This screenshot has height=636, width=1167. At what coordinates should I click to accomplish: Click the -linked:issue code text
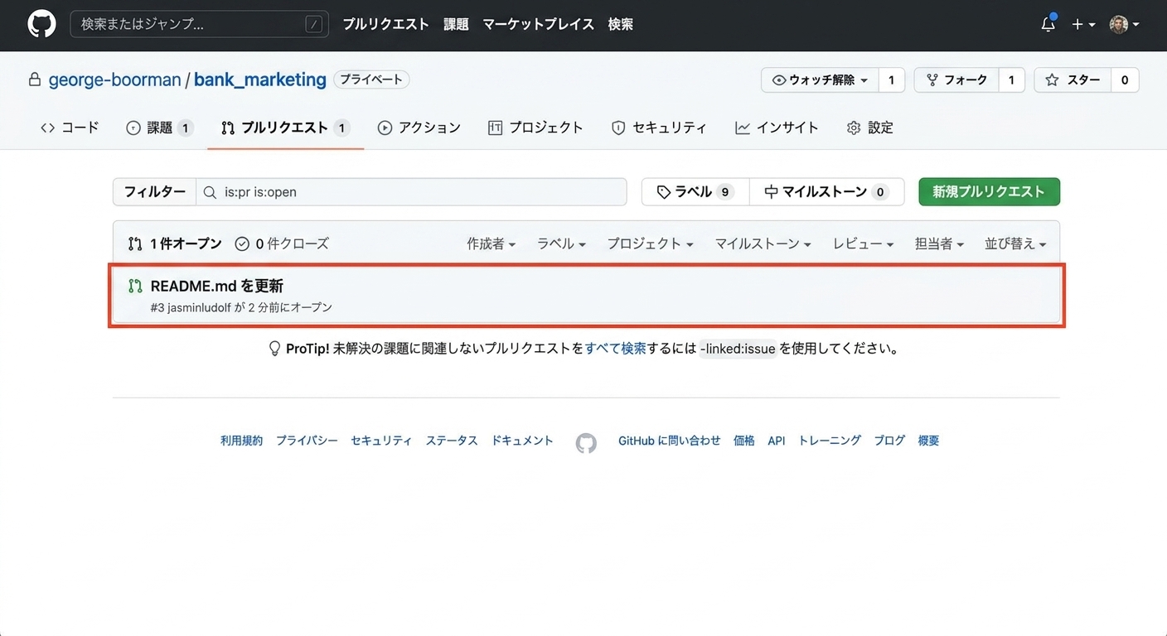click(x=738, y=349)
